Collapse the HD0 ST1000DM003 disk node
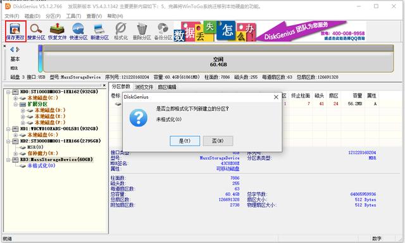The image size is (405, 243). 8,92
